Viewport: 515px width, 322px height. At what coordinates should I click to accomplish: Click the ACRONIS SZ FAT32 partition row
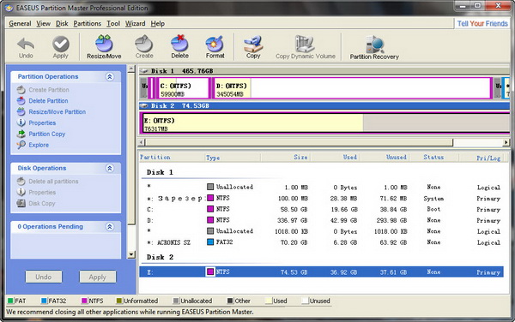point(321,242)
